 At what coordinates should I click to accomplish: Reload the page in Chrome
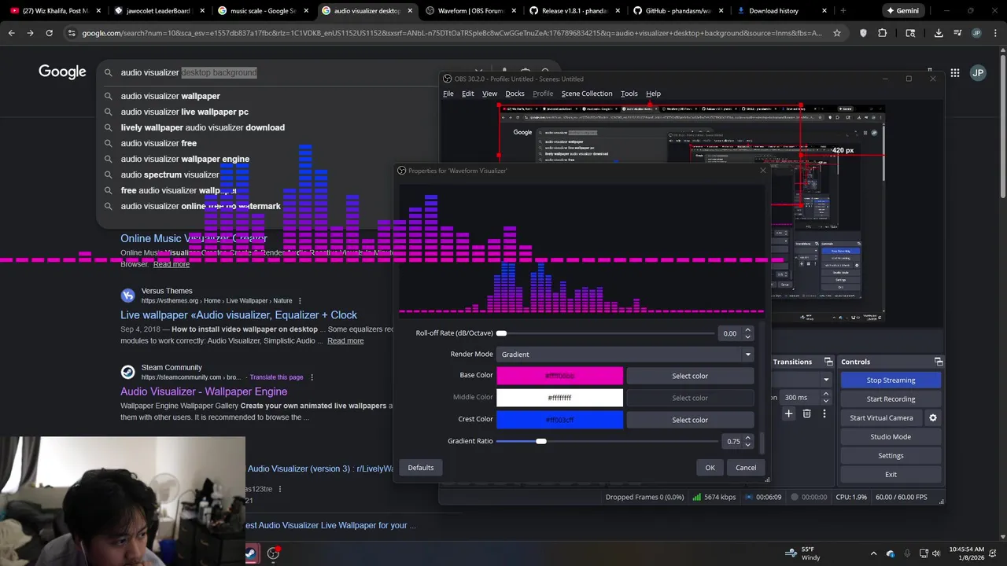[x=49, y=33]
